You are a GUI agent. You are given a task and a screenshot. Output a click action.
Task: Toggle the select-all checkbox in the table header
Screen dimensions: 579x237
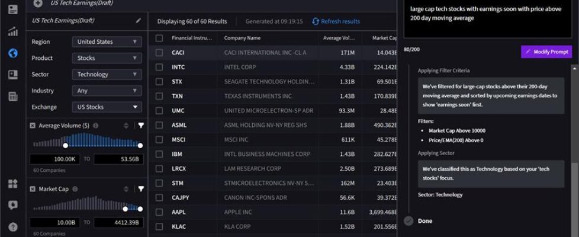[x=159, y=38]
